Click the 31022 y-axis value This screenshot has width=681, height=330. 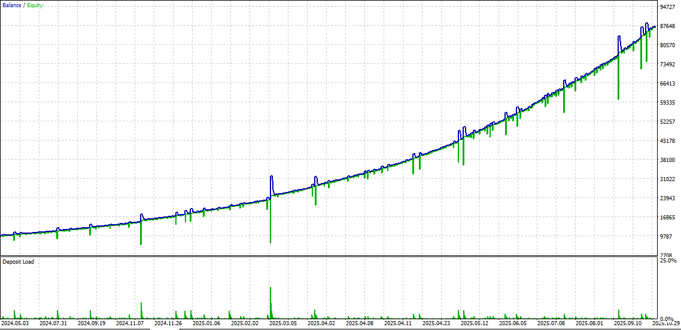point(667,179)
